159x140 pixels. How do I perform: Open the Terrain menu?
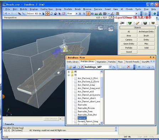coord(98,9)
